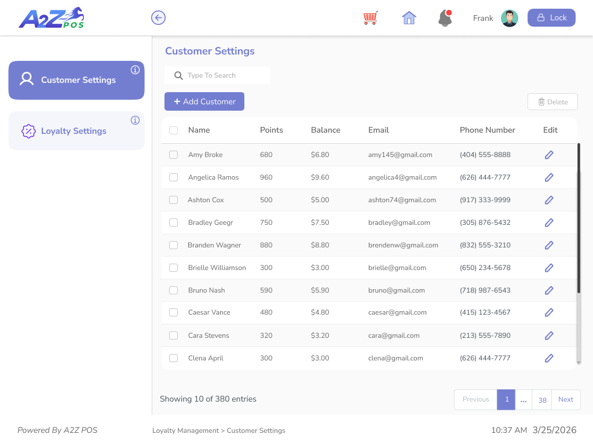Select the checkbox for Bruno Nash

(x=173, y=290)
